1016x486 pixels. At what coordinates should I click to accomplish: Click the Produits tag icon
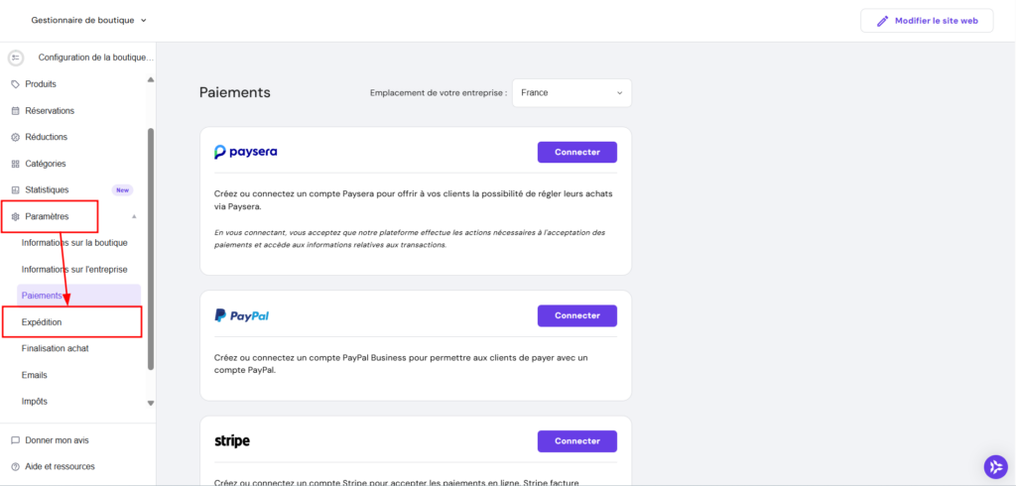point(15,84)
